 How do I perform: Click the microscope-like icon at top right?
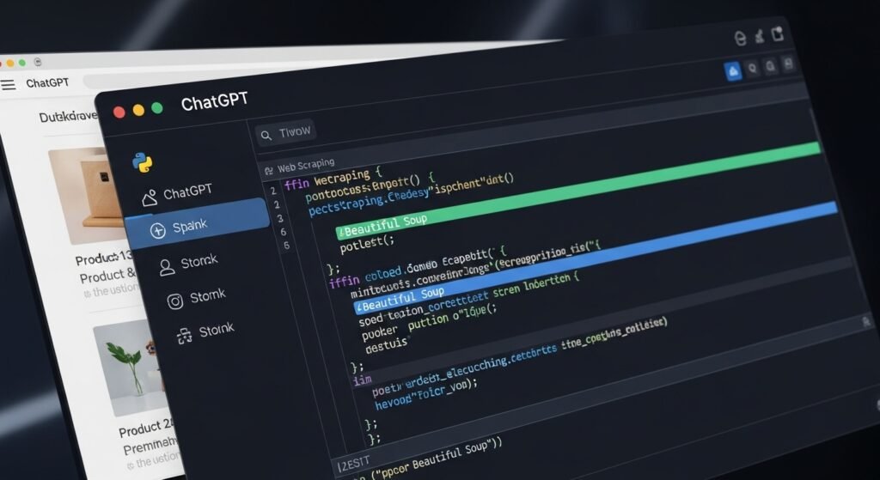(x=760, y=36)
